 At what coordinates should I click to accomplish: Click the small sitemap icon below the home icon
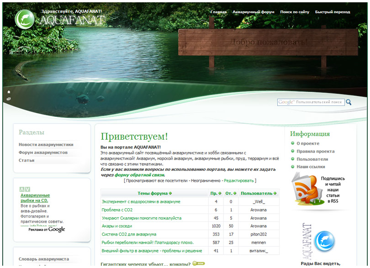coord(9,99)
